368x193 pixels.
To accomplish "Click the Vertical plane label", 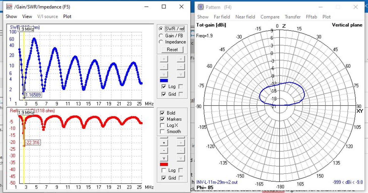I will (347, 25).
